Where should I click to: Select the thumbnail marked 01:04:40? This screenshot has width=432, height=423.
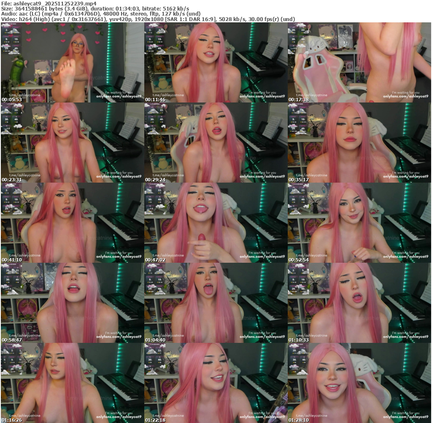(x=216, y=303)
